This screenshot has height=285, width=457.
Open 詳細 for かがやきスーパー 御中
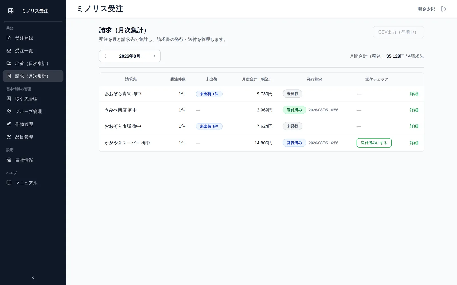[x=414, y=143]
